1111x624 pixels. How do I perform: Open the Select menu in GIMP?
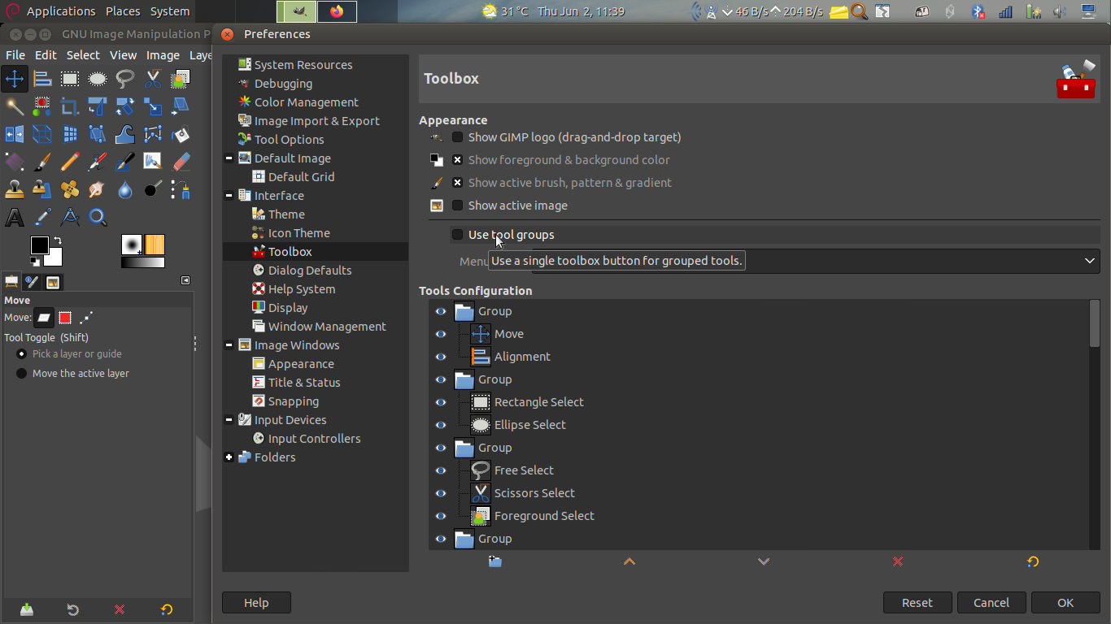(x=83, y=55)
